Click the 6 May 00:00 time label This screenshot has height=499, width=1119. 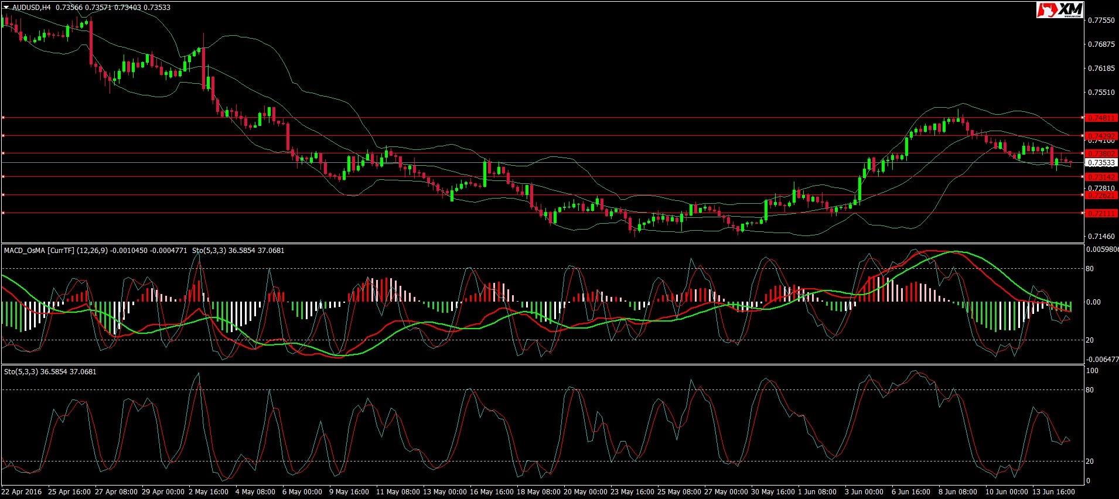tap(302, 492)
